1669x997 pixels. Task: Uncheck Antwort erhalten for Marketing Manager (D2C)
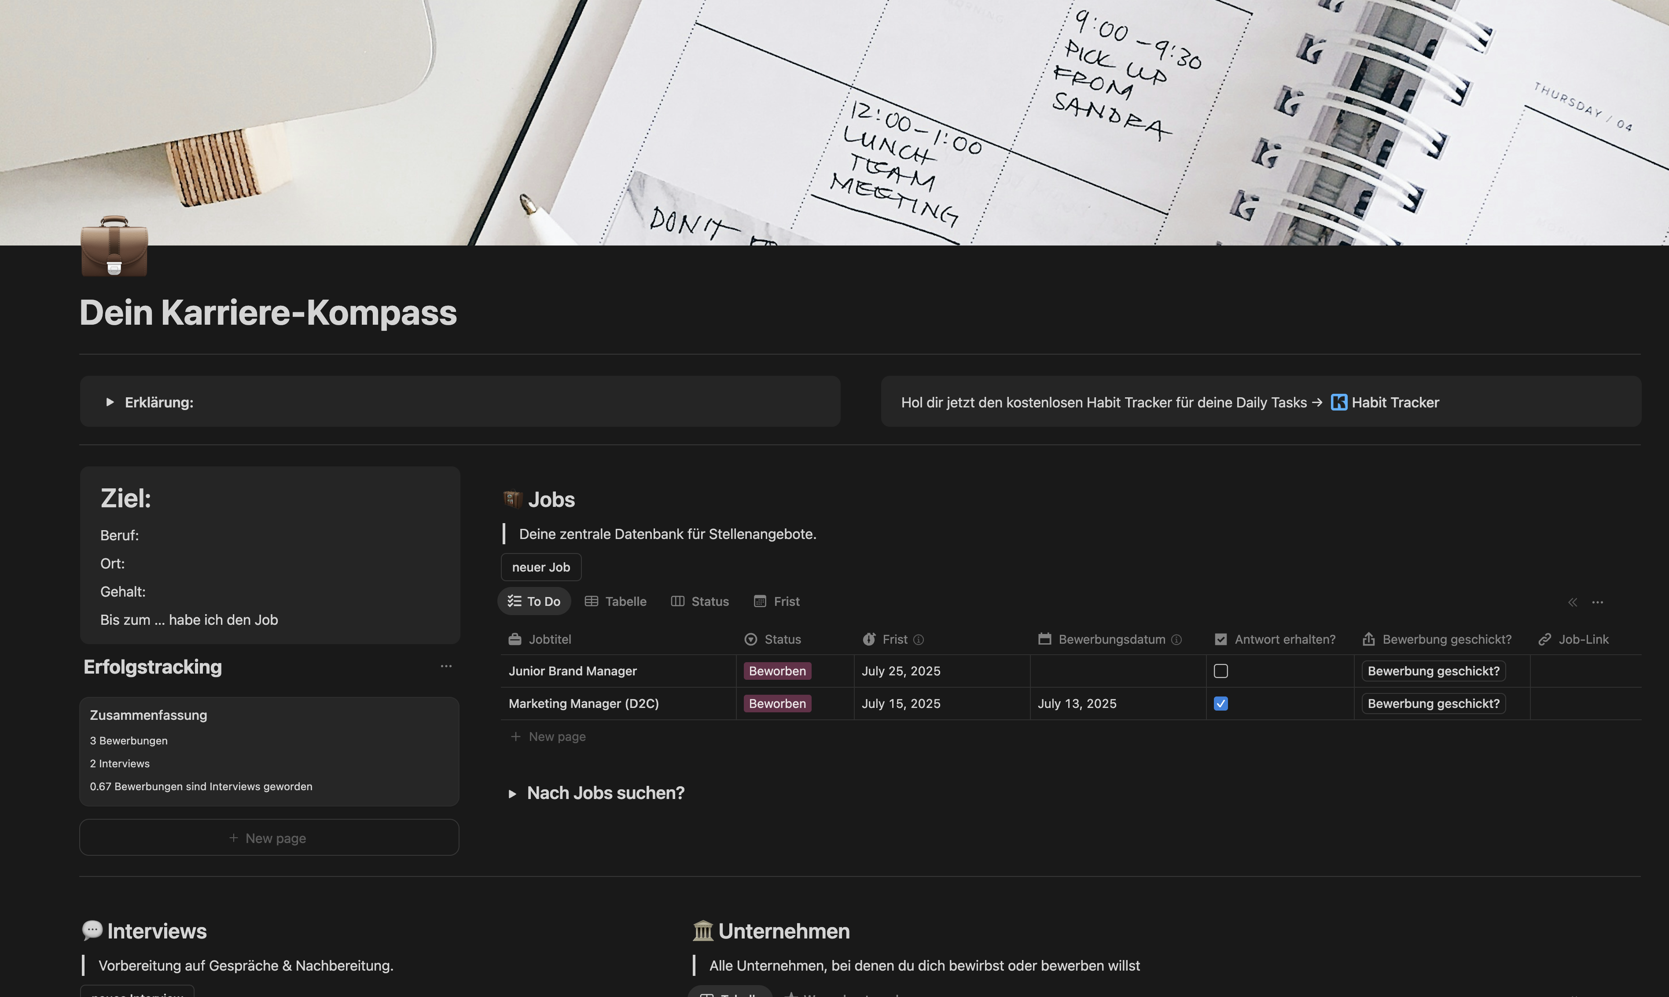(x=1221, y=704)
